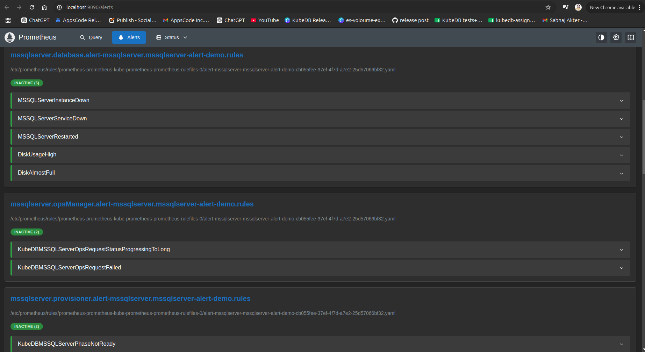Click INACTIVE (2) badge under opsManager group
Viewport: 645px width, 352px height.
(27, 232)
